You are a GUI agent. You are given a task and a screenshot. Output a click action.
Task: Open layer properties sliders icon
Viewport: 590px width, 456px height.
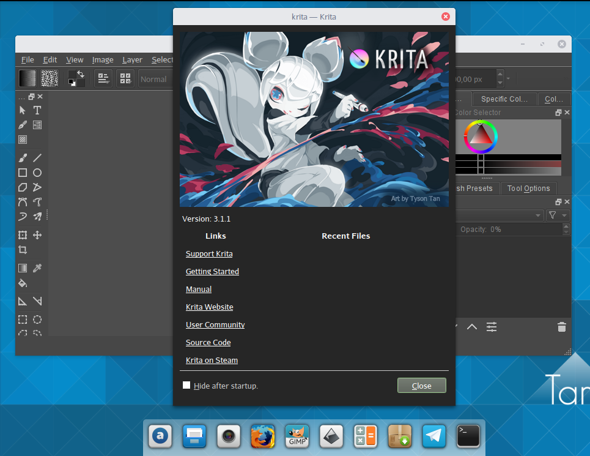(x=492, y=327)
